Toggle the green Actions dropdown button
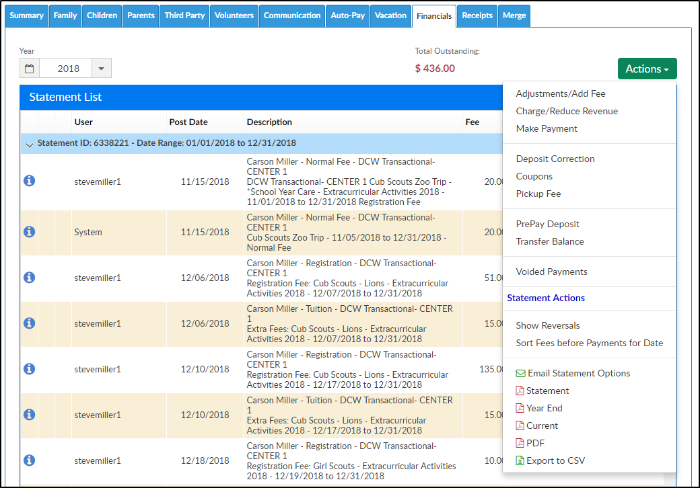The image size is (700, 488). 647,69
